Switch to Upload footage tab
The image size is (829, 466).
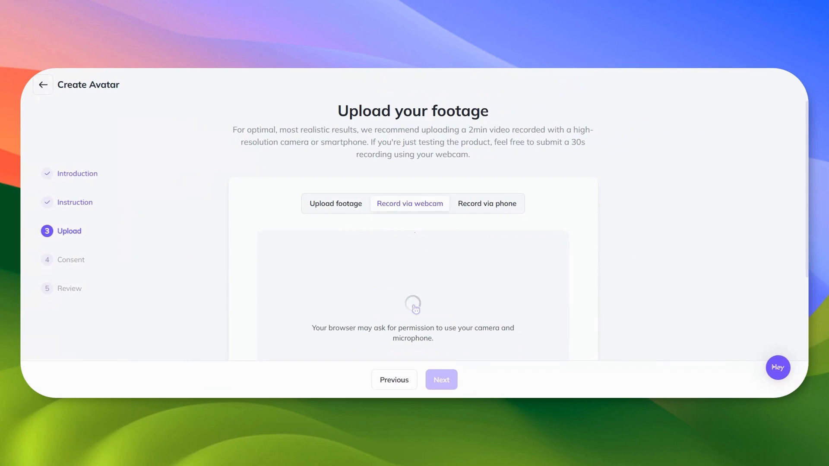pyautogui.click(x=335, y=204)
